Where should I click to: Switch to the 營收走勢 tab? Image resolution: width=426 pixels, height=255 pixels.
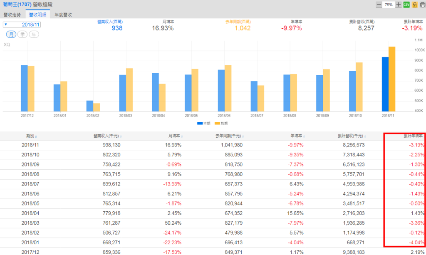[x=12, y=15]
